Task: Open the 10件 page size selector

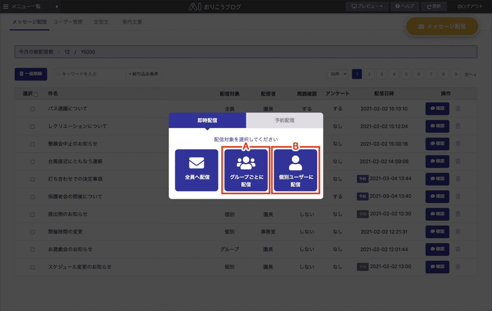Action: (x=337, y=74)
